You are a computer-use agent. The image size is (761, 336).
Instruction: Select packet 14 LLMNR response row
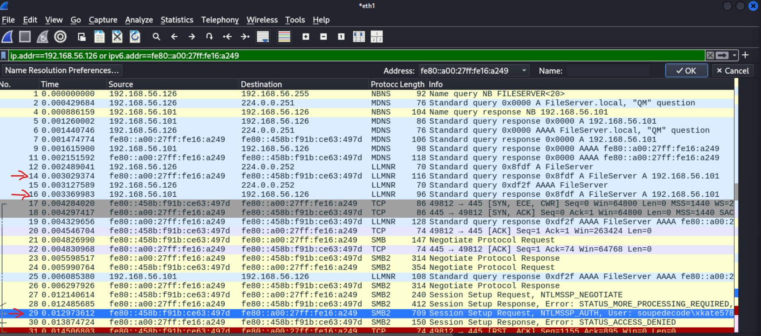tap(367, 176)
